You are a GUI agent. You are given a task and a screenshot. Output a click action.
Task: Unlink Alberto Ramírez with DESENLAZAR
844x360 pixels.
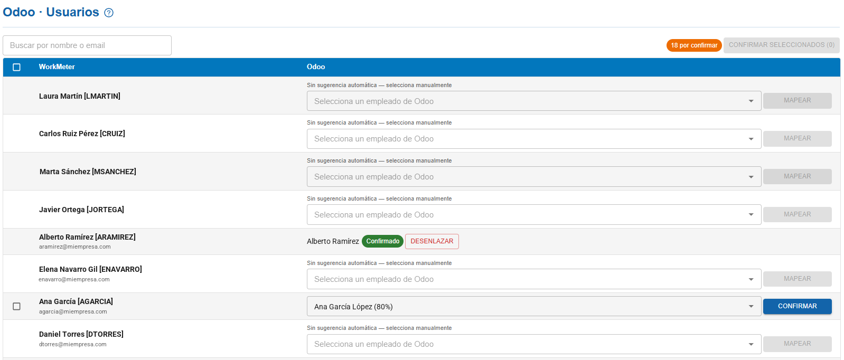[x=432, y=241]
